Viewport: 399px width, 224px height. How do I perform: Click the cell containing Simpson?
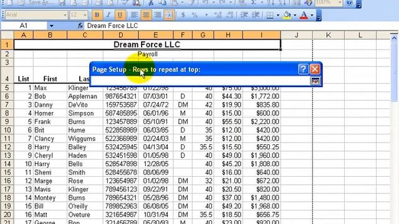pos(85,113)
